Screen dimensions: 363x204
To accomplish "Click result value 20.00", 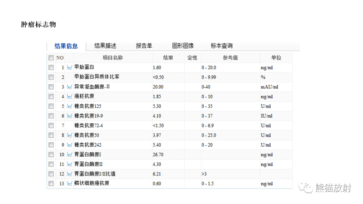I will 158,87.
